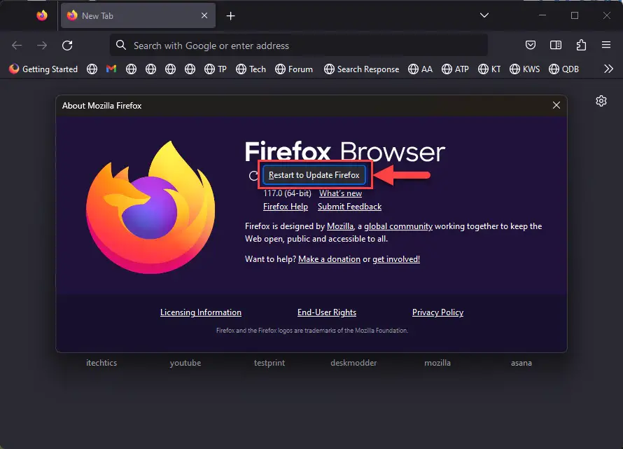
Task: Open Licensing Information link
Action: 201,312
